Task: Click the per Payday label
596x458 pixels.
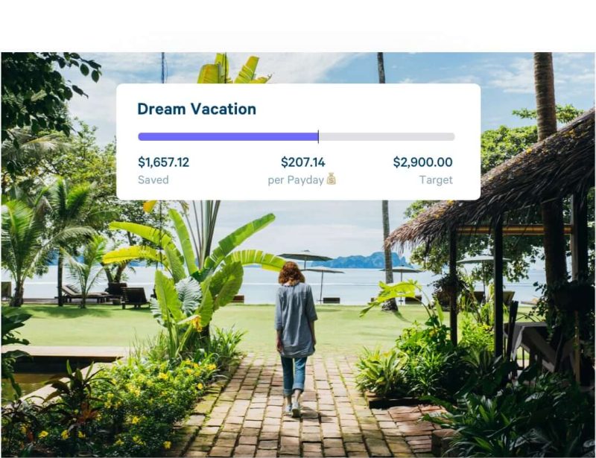Action: [296, 179]
